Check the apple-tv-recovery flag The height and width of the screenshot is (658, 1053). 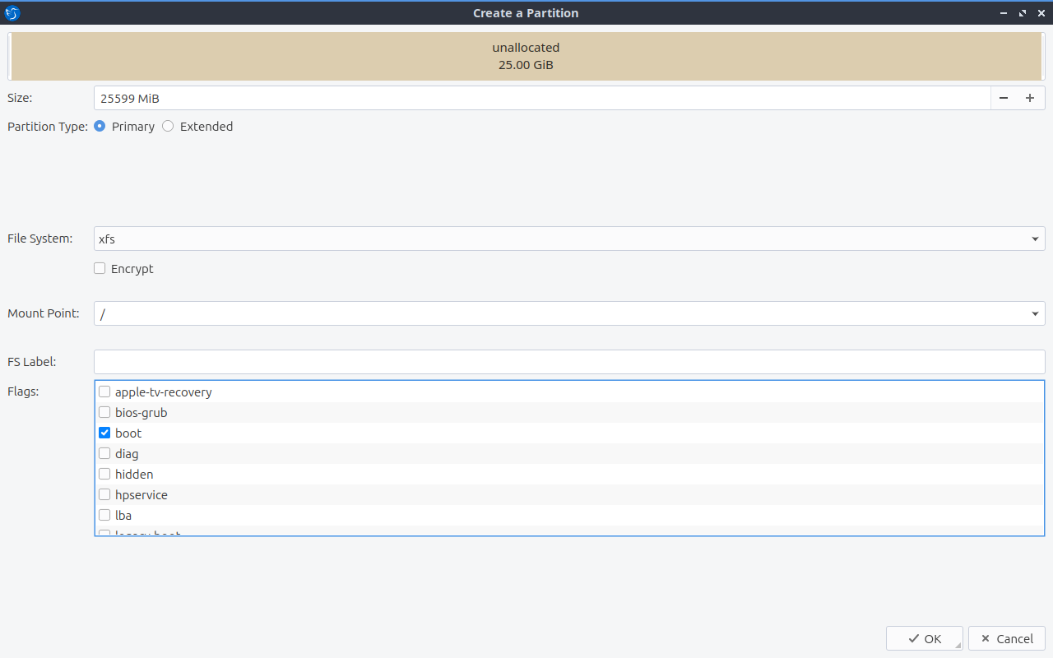coord(104,392)
